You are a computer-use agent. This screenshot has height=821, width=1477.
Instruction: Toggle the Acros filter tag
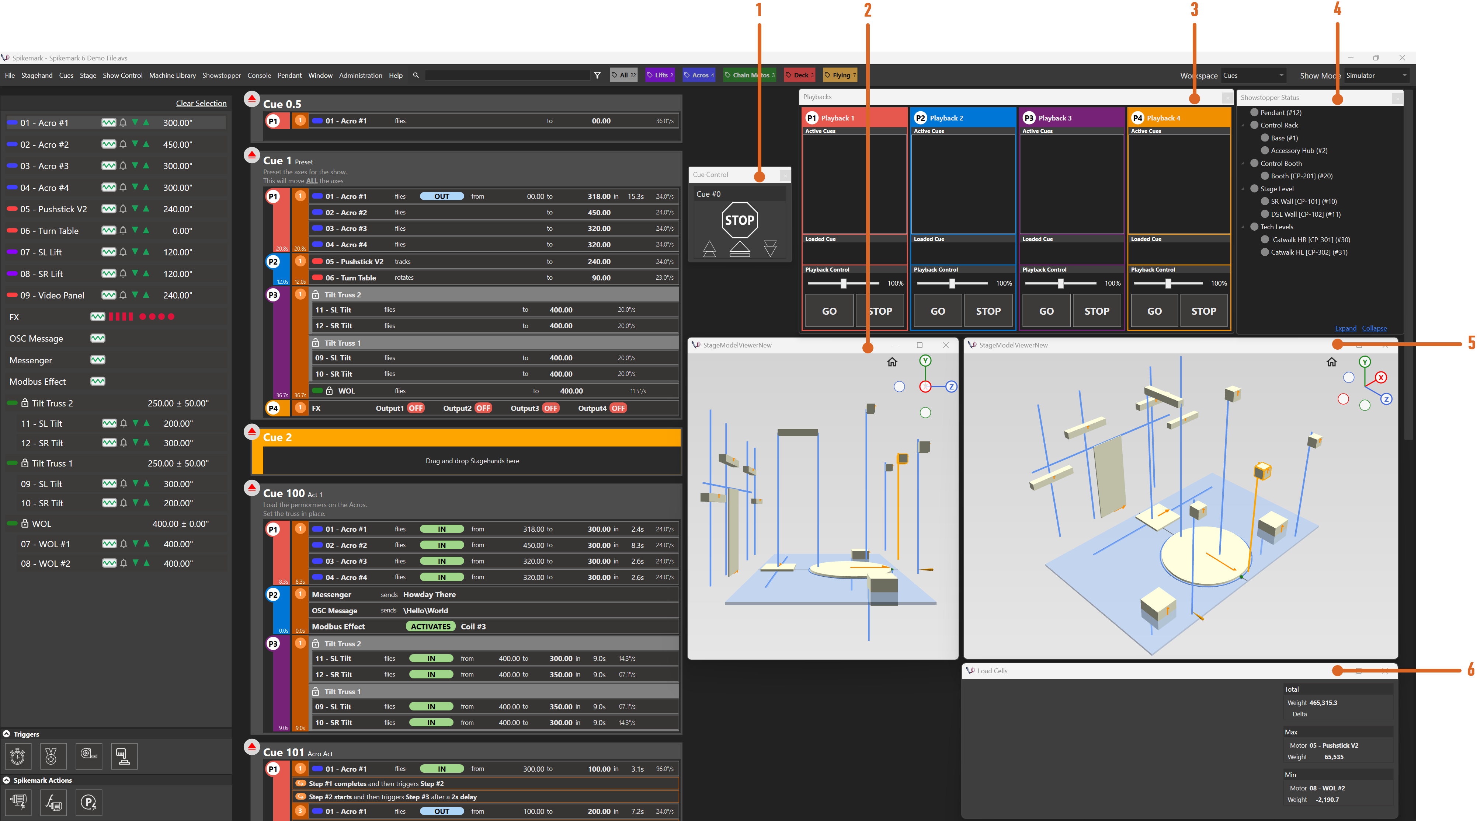pos(698,75)
